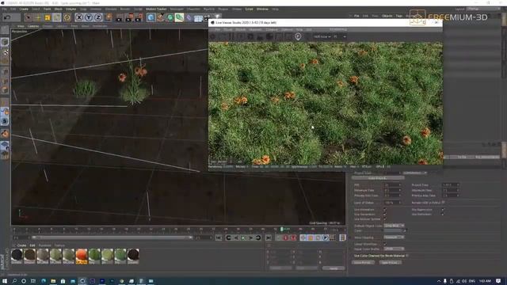Image resolution: width=507 pixels, height=285 pixels.
Task: Click the Save Preset button
Action: [x=391, y=263]
